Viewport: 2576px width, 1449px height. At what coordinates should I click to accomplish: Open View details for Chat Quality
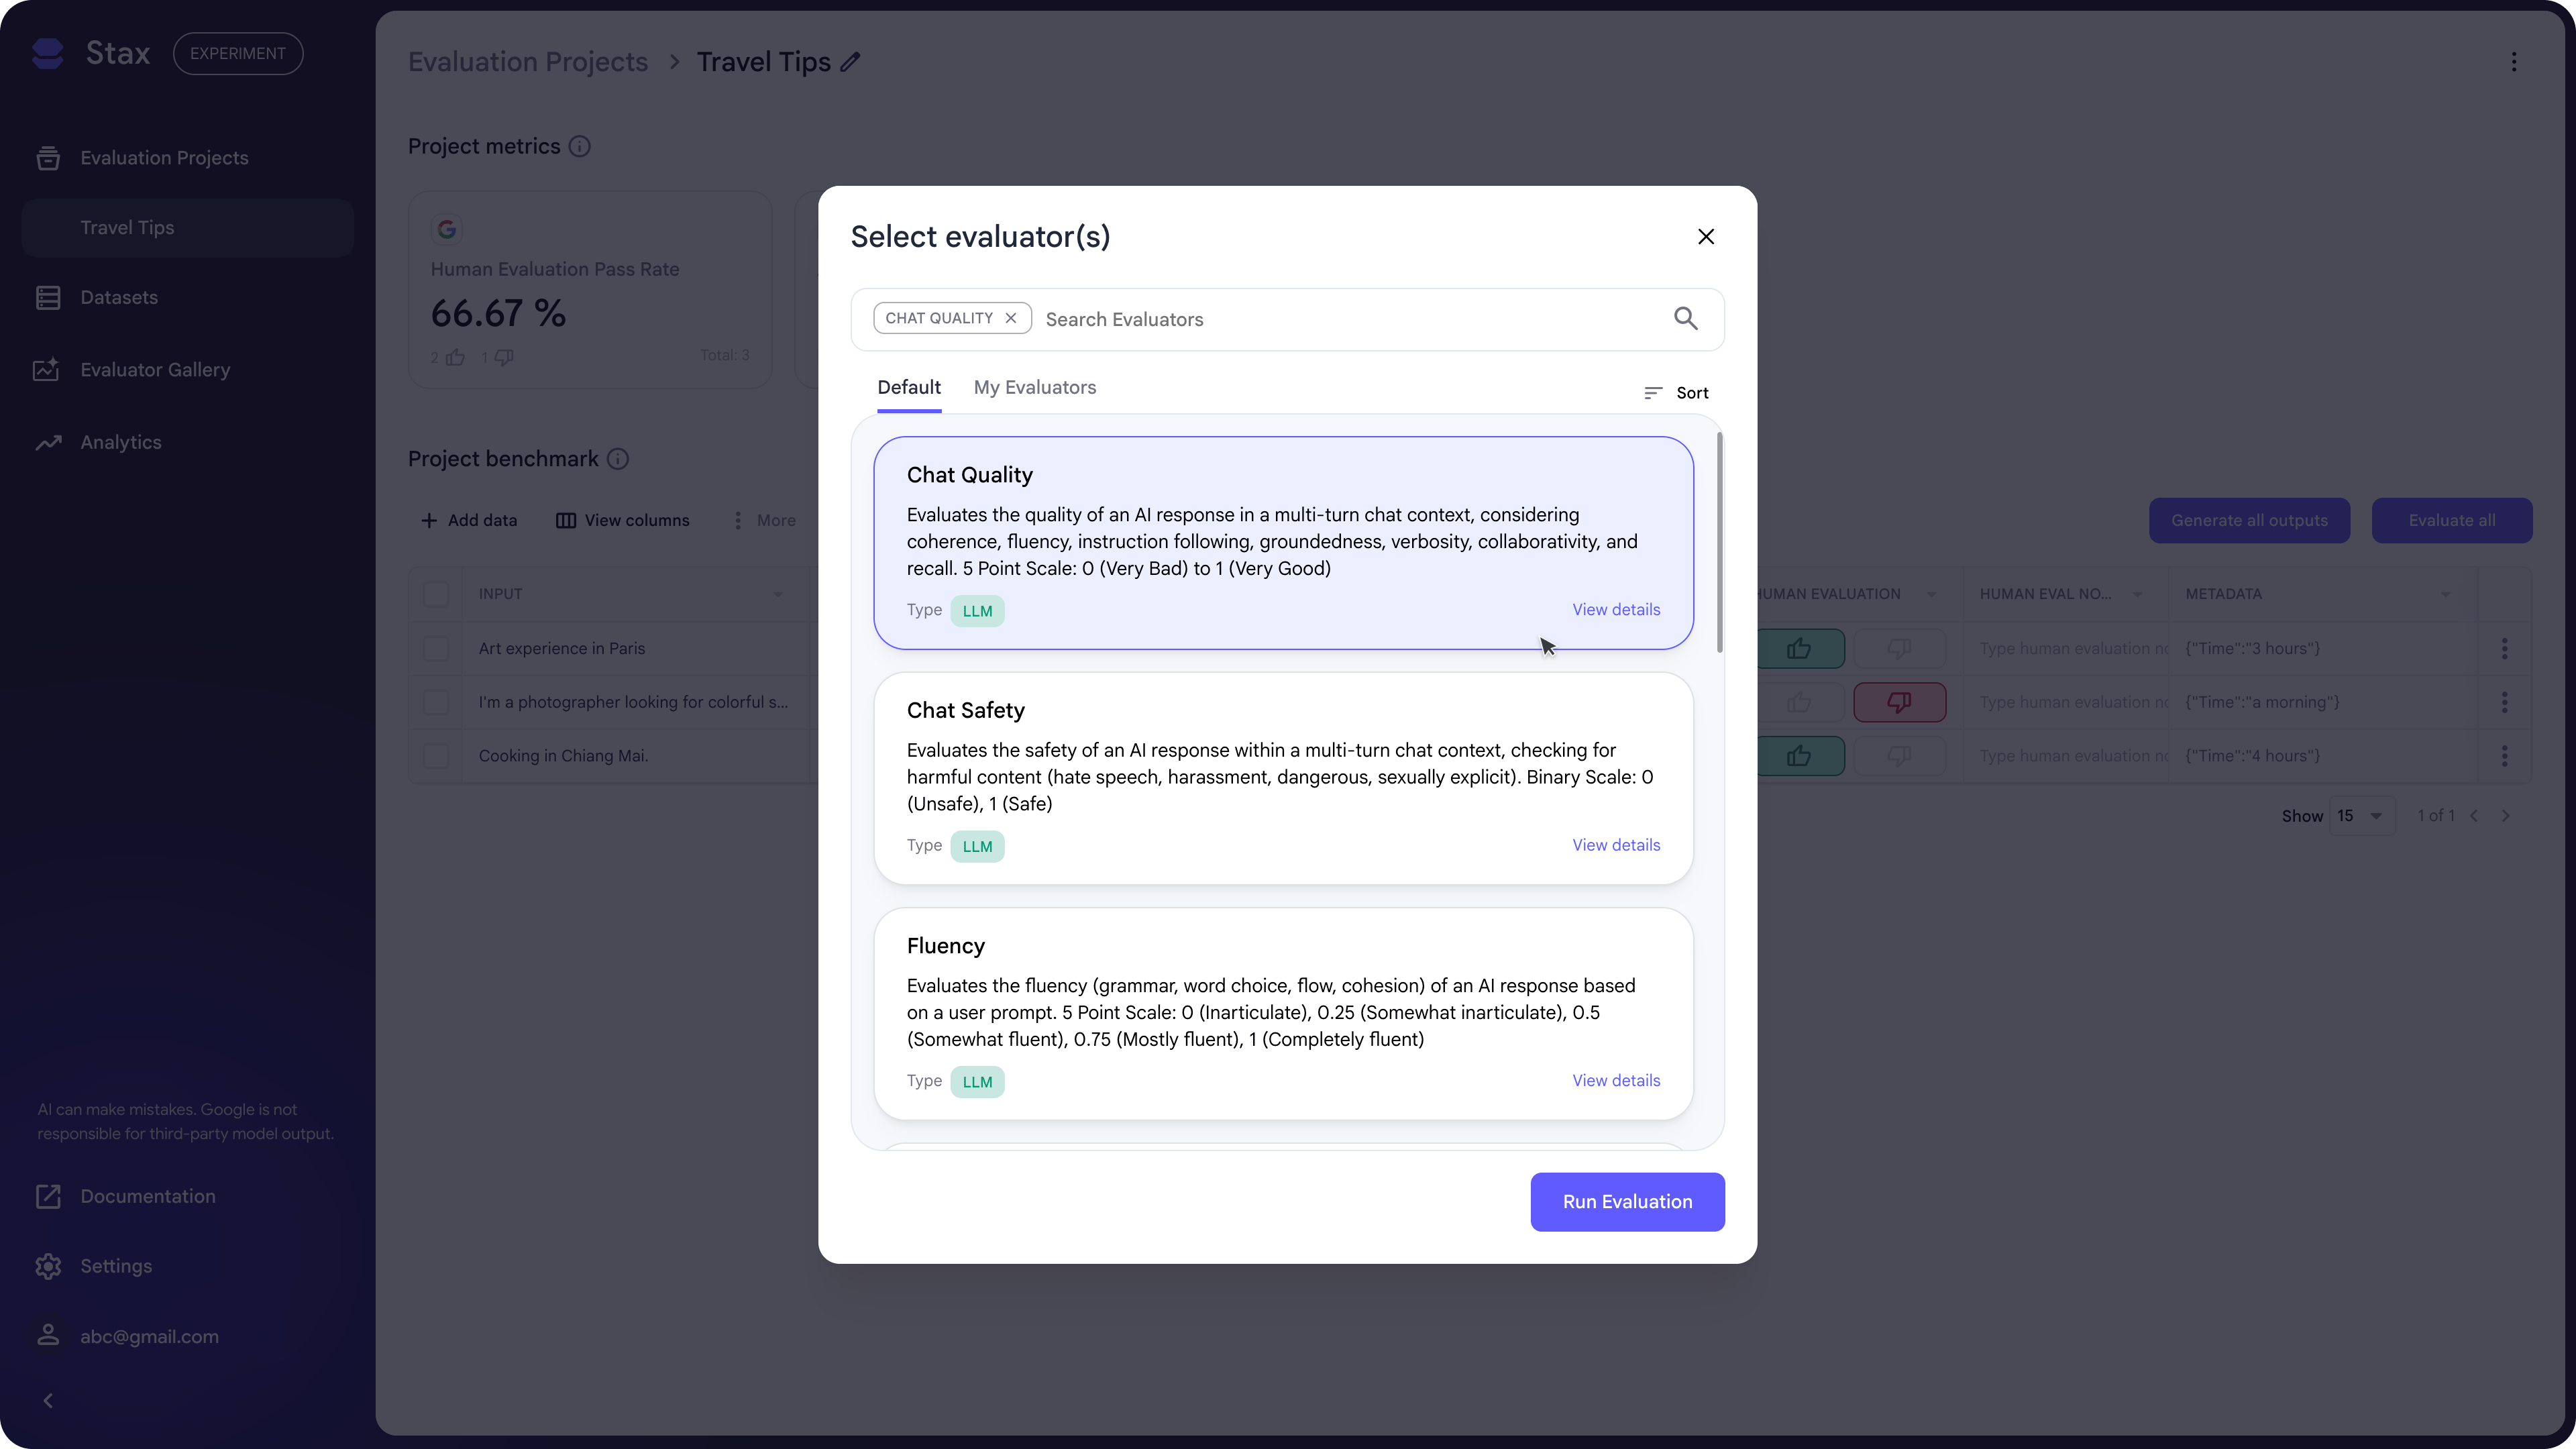(x=1616, y=610)
